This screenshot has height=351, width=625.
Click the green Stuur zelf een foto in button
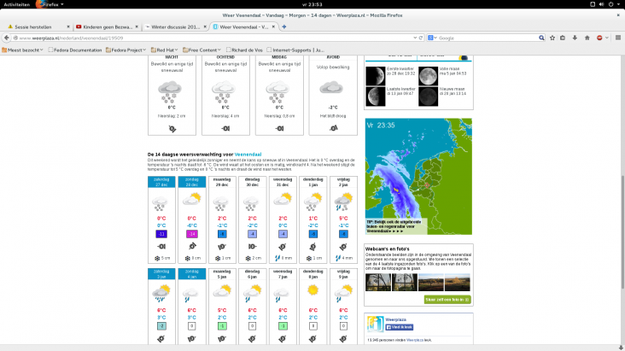pos(447,300)
